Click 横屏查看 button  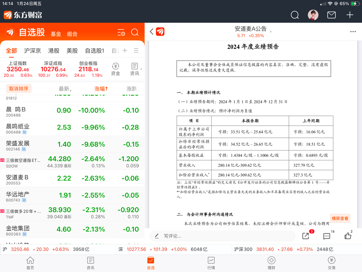[x=340, y=218]
